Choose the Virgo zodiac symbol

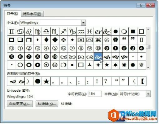click(37, 31)
